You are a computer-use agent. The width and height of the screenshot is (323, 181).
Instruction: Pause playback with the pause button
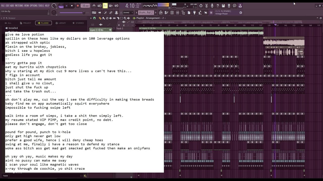coord(67,6)
